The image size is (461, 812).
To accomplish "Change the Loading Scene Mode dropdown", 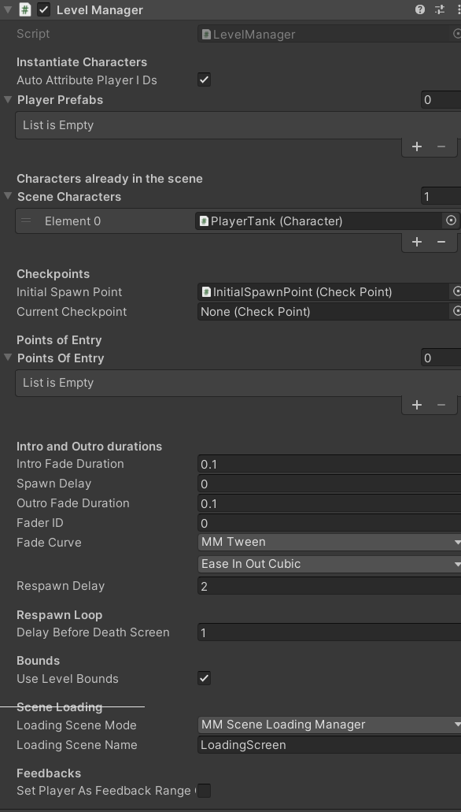I will point(329,725).
